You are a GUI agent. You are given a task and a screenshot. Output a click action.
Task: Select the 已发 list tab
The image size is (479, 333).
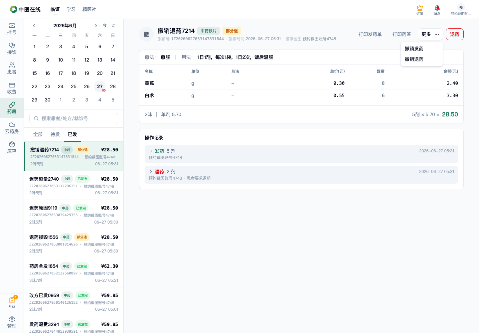(x=73, y=134)
